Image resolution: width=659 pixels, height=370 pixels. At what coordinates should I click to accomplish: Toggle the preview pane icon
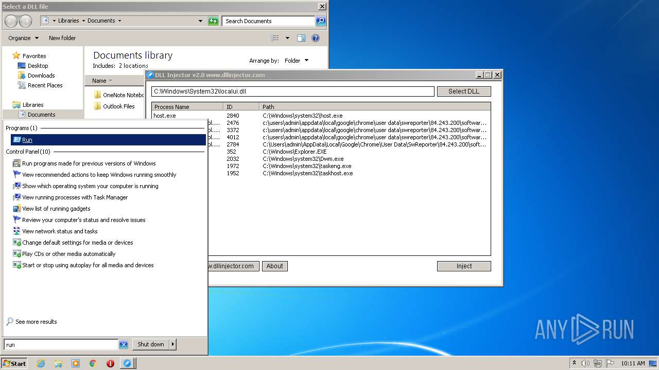pos(301,38)
